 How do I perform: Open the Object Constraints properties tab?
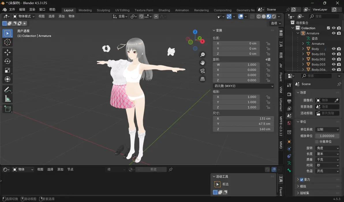click(289, 156)
